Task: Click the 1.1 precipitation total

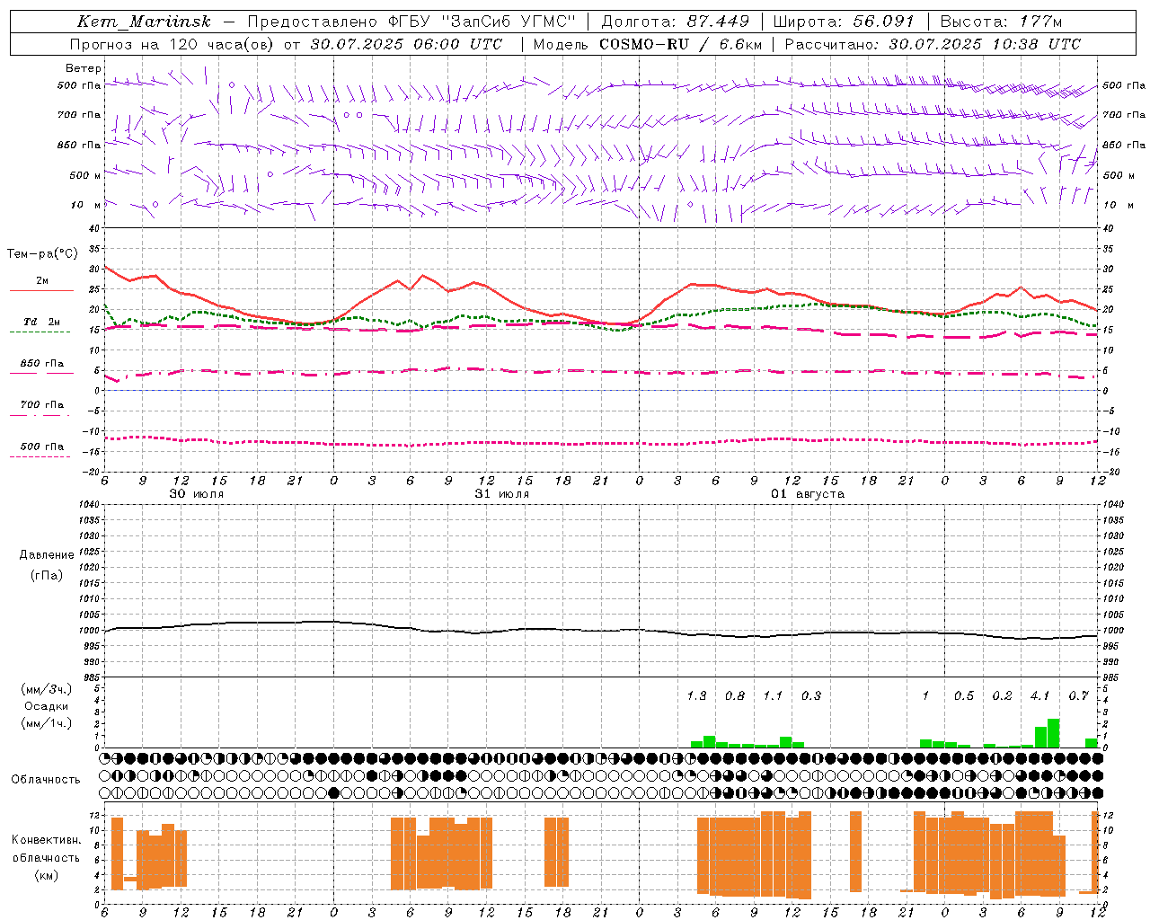Action: (x=773, y=695)
